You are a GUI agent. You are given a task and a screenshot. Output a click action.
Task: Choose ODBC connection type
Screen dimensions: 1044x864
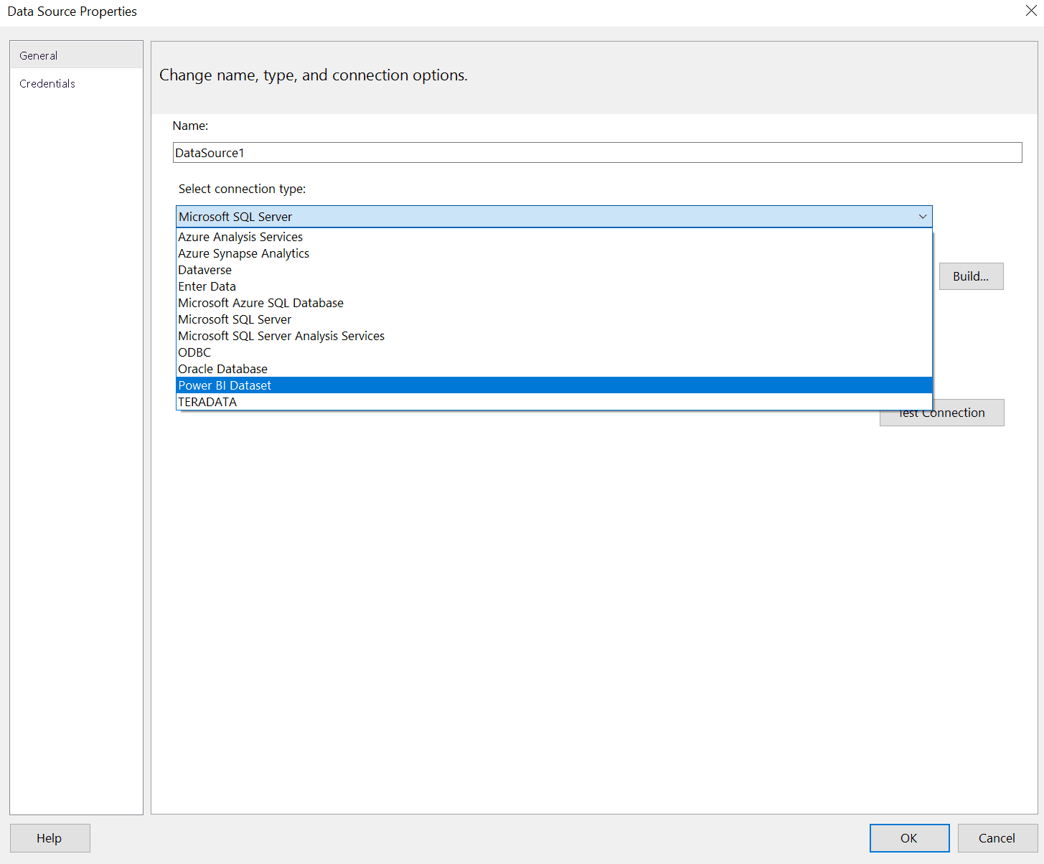(195, 352)
